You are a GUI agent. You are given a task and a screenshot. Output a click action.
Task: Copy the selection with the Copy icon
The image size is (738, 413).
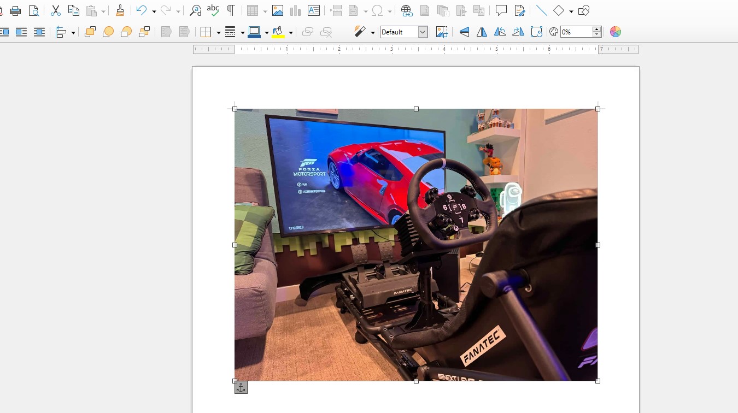click(73, 10)
